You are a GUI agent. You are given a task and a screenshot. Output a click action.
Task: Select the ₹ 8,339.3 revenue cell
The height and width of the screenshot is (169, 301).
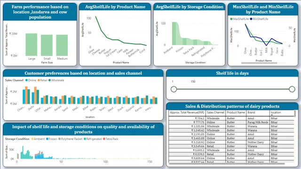click(187, 154)
